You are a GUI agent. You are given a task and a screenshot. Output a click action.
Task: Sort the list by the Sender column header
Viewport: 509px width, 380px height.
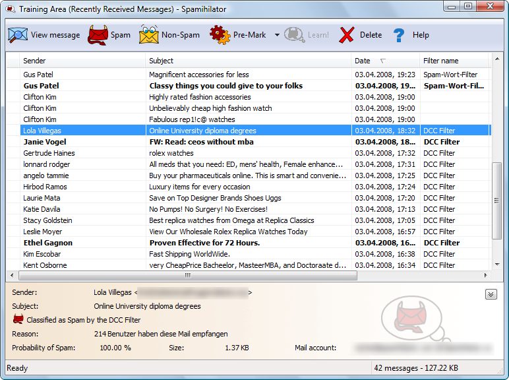[82, 61]
